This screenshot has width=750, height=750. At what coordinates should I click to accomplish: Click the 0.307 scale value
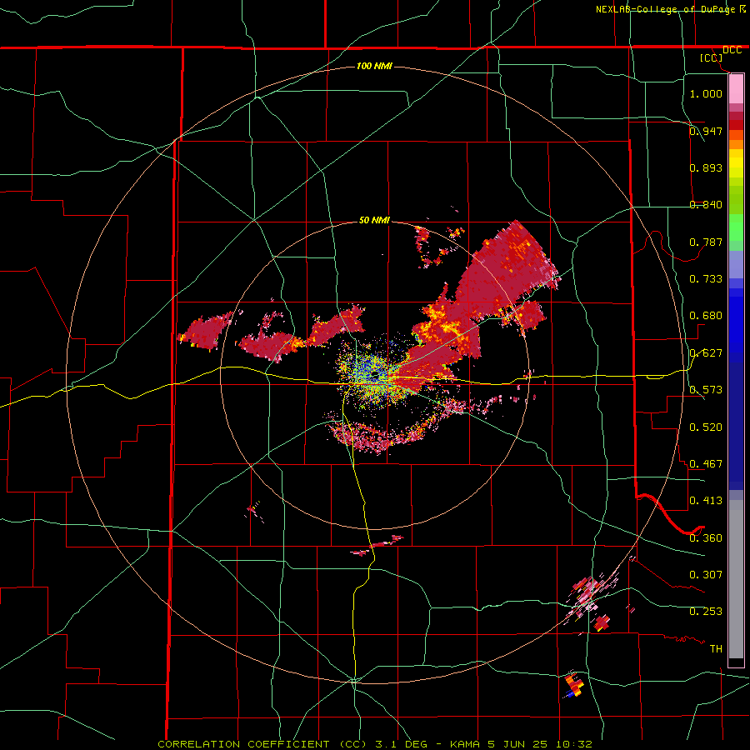[x=706, y=575]
